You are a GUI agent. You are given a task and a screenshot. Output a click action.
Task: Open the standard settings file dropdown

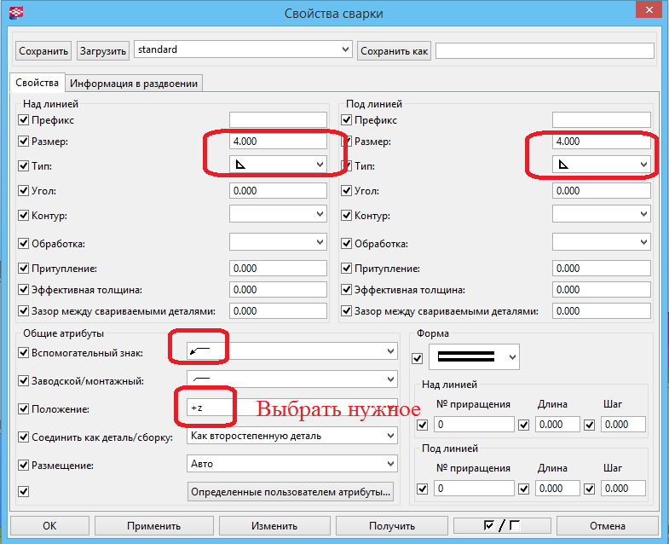click(344, 50)
